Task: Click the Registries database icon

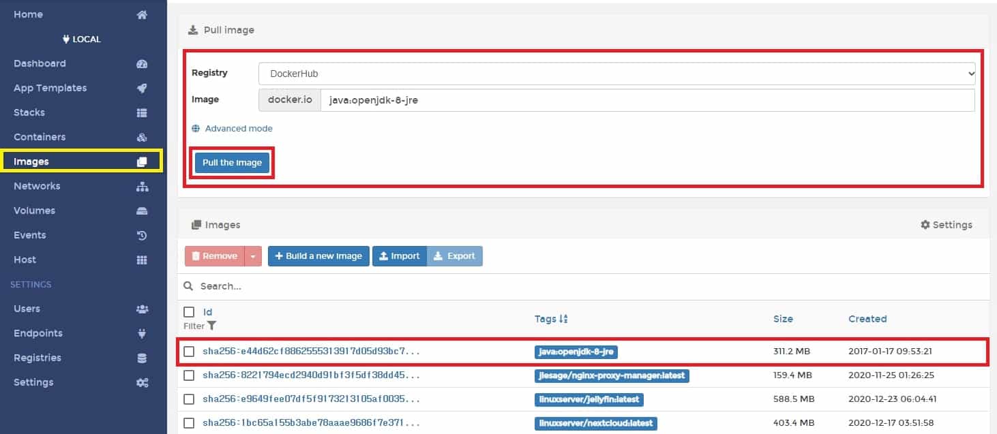Action: click(142, 358)
